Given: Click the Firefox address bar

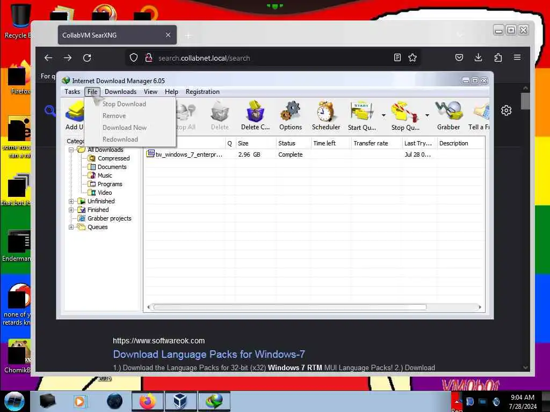Looking at the screenshot, I should (273, 58).
